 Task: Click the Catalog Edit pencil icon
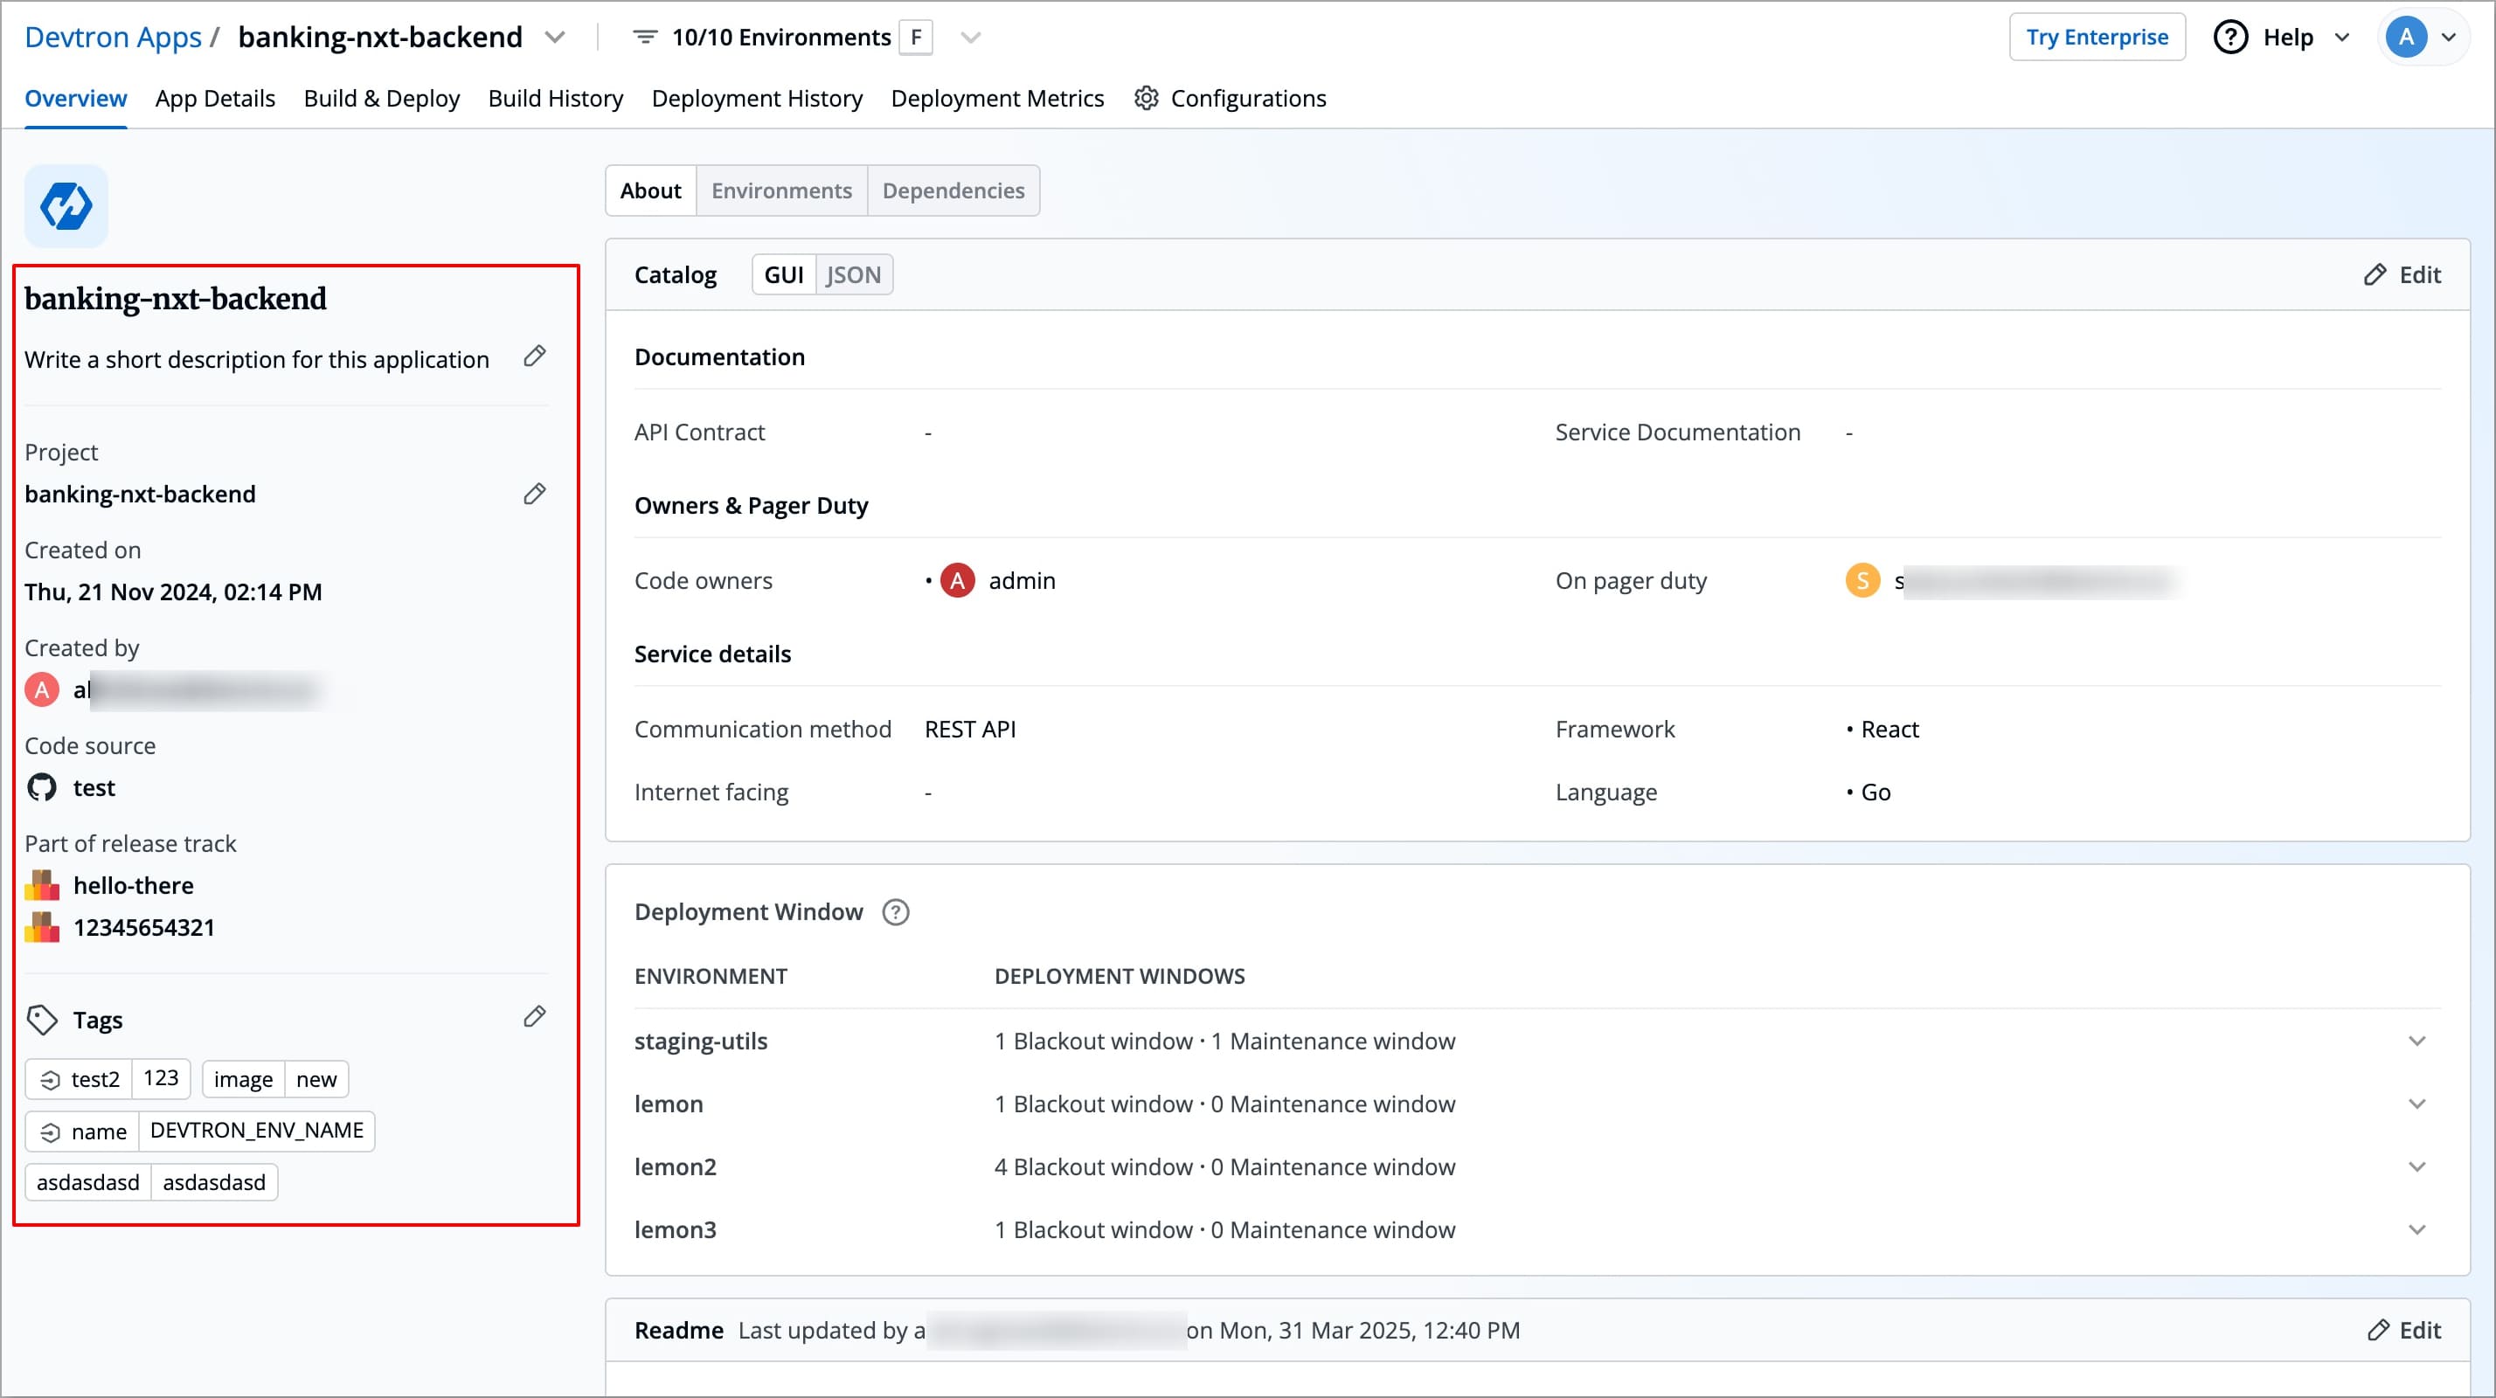click(x=2375, y=275)
